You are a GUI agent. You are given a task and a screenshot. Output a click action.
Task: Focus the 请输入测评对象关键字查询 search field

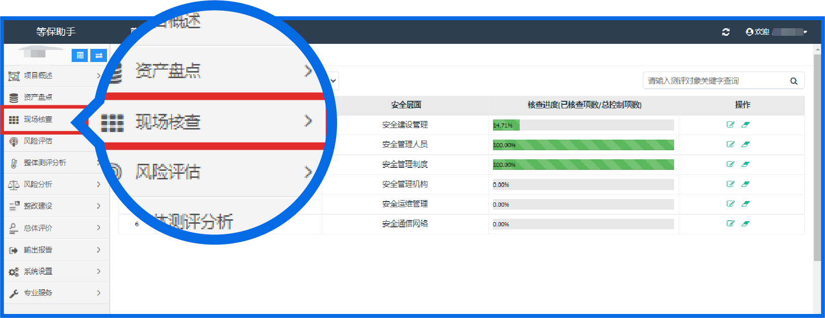coord(714,81)
